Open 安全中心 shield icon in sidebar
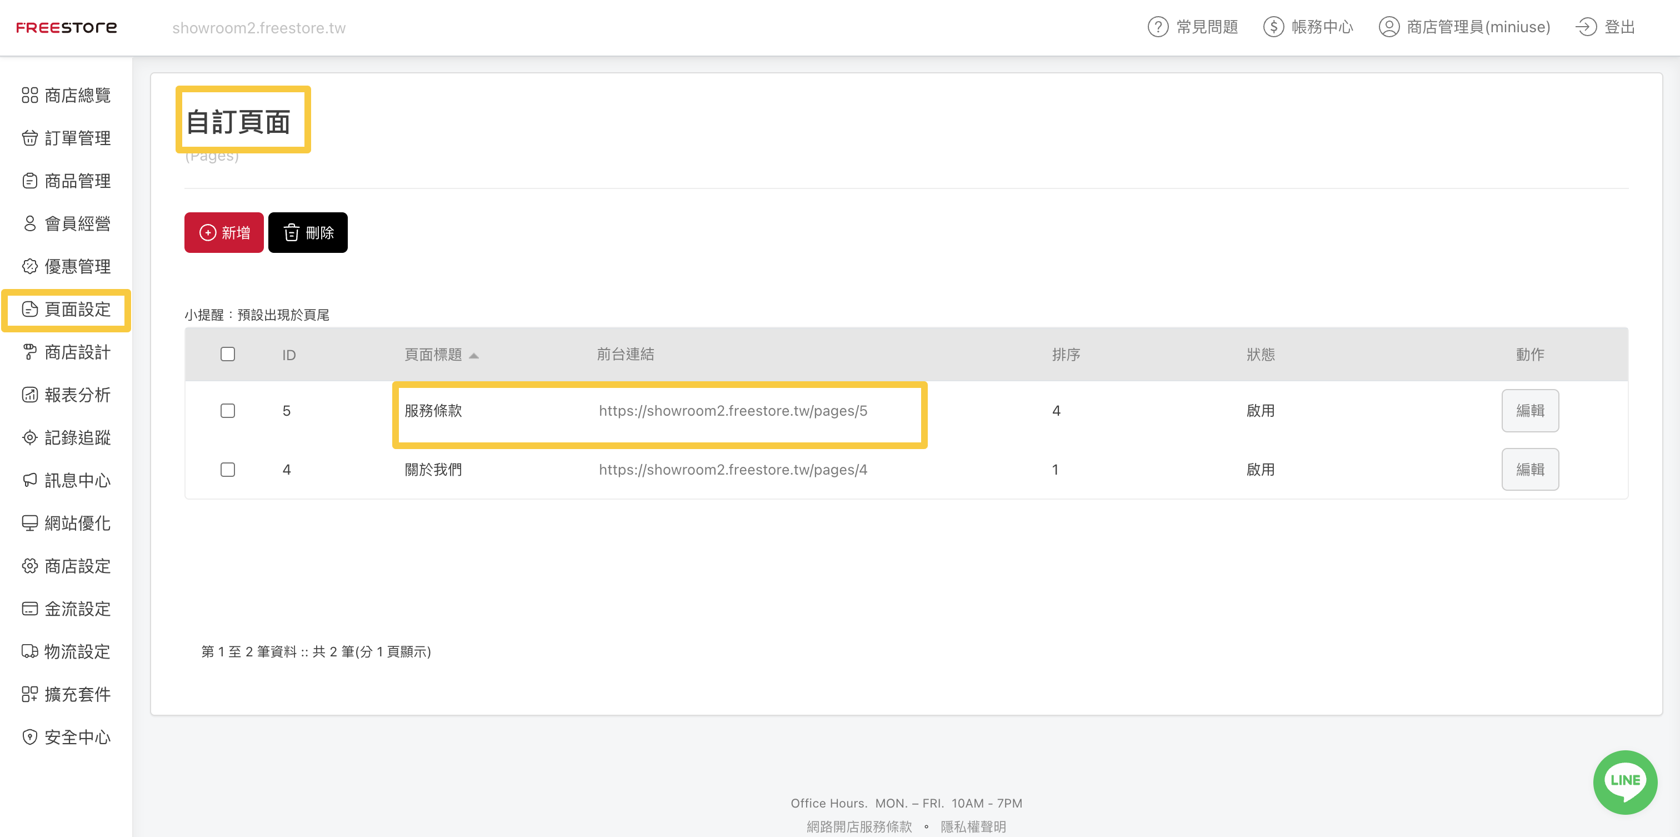The height and width of the screenshot is (837, 1680). (x=30, y=736)
